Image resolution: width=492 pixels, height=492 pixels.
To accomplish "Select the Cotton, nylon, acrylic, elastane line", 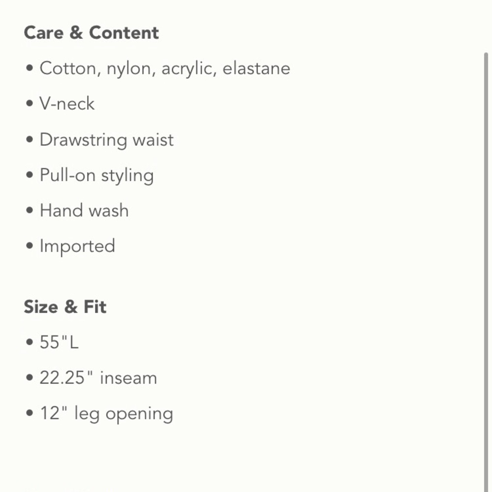I will pyautogui.click(x=165, y=68).
